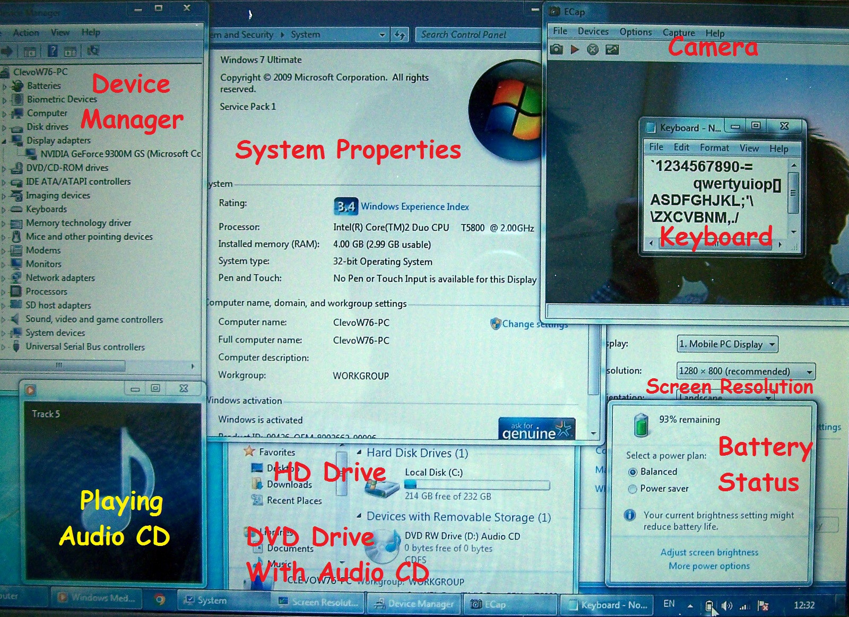Viewport: 849px width, 617px height.
Task: Click the ECap stop icon
Action: point(593,49)
